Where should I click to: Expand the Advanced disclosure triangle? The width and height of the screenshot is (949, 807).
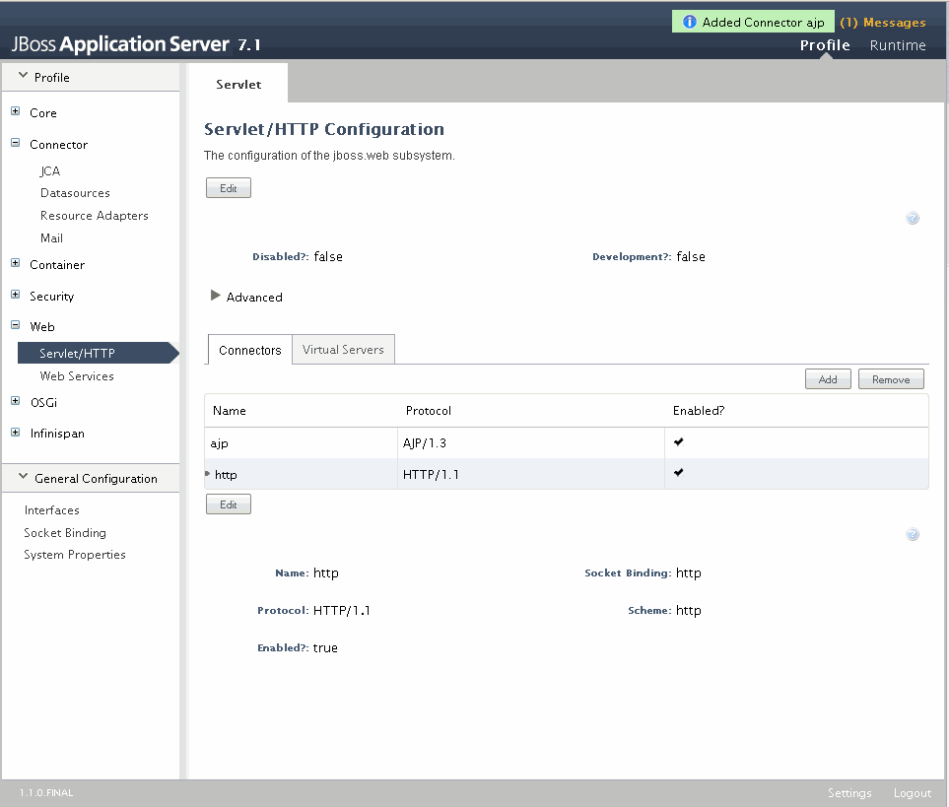click(215, 296)
